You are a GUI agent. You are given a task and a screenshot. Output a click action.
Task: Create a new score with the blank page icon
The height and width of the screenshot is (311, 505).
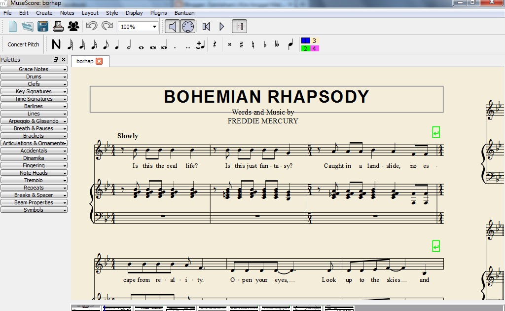(x=12, y=27)
